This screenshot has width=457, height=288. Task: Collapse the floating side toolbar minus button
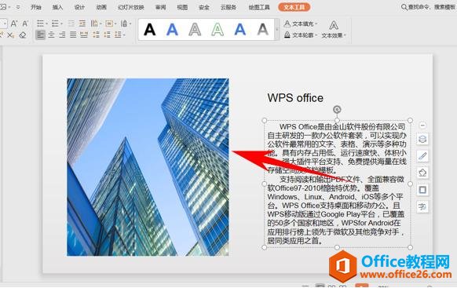coord(422,126)
